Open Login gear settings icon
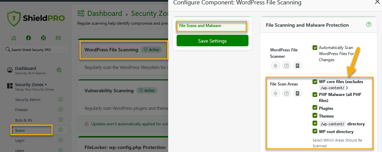The image size is (382, 152). [61, 140]
